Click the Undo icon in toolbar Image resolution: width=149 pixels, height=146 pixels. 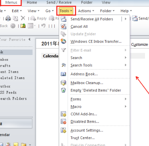click(43, 25)
